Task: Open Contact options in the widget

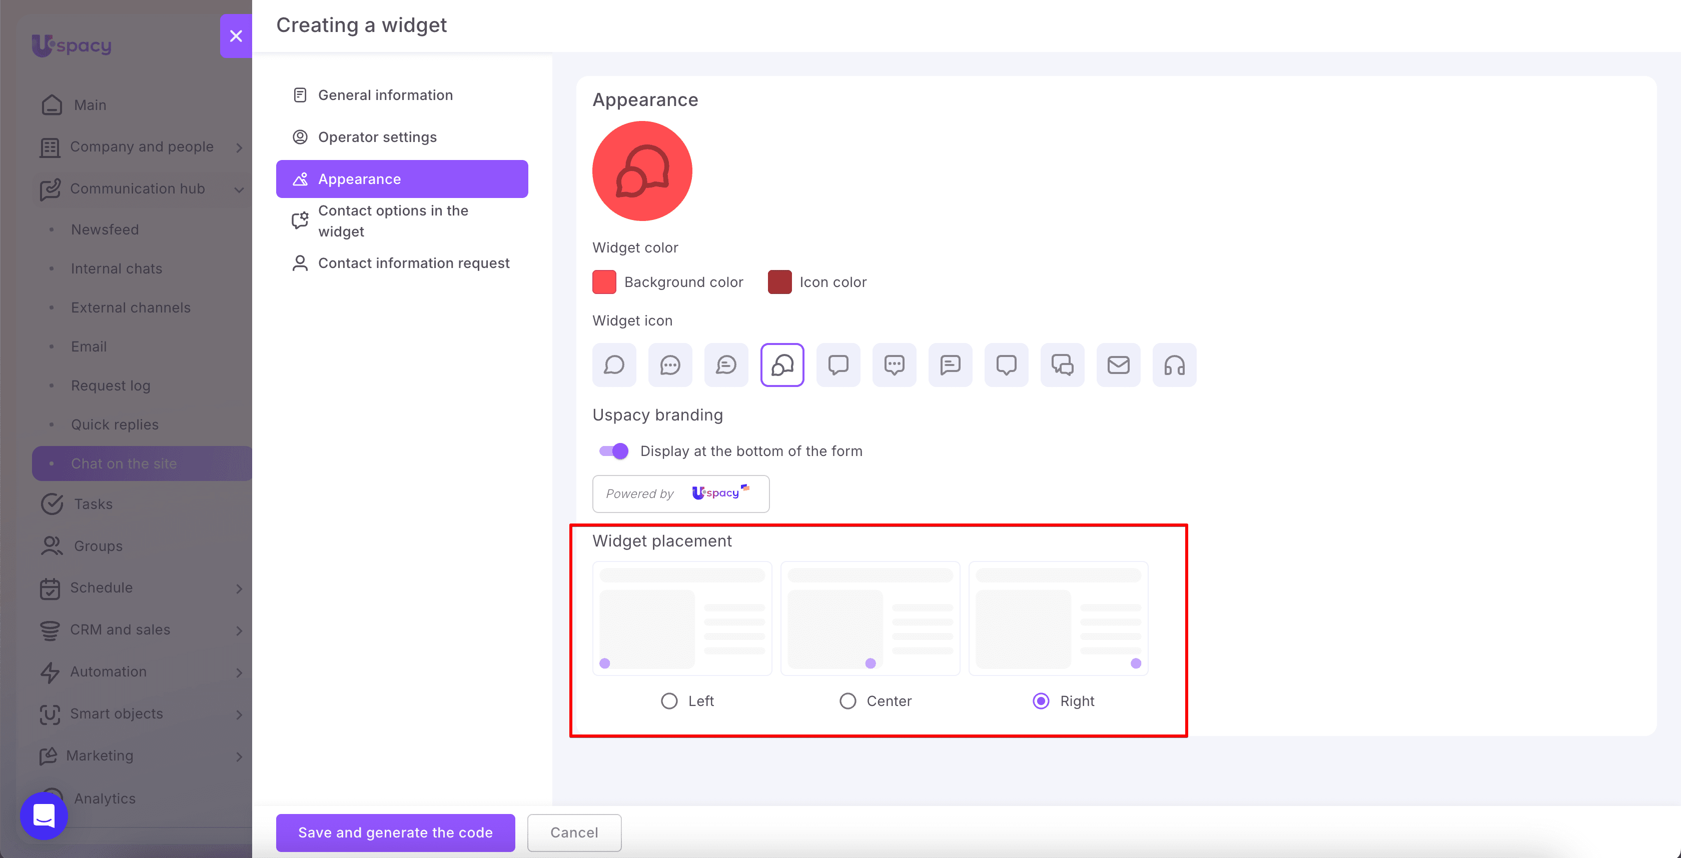Action: 402,221
